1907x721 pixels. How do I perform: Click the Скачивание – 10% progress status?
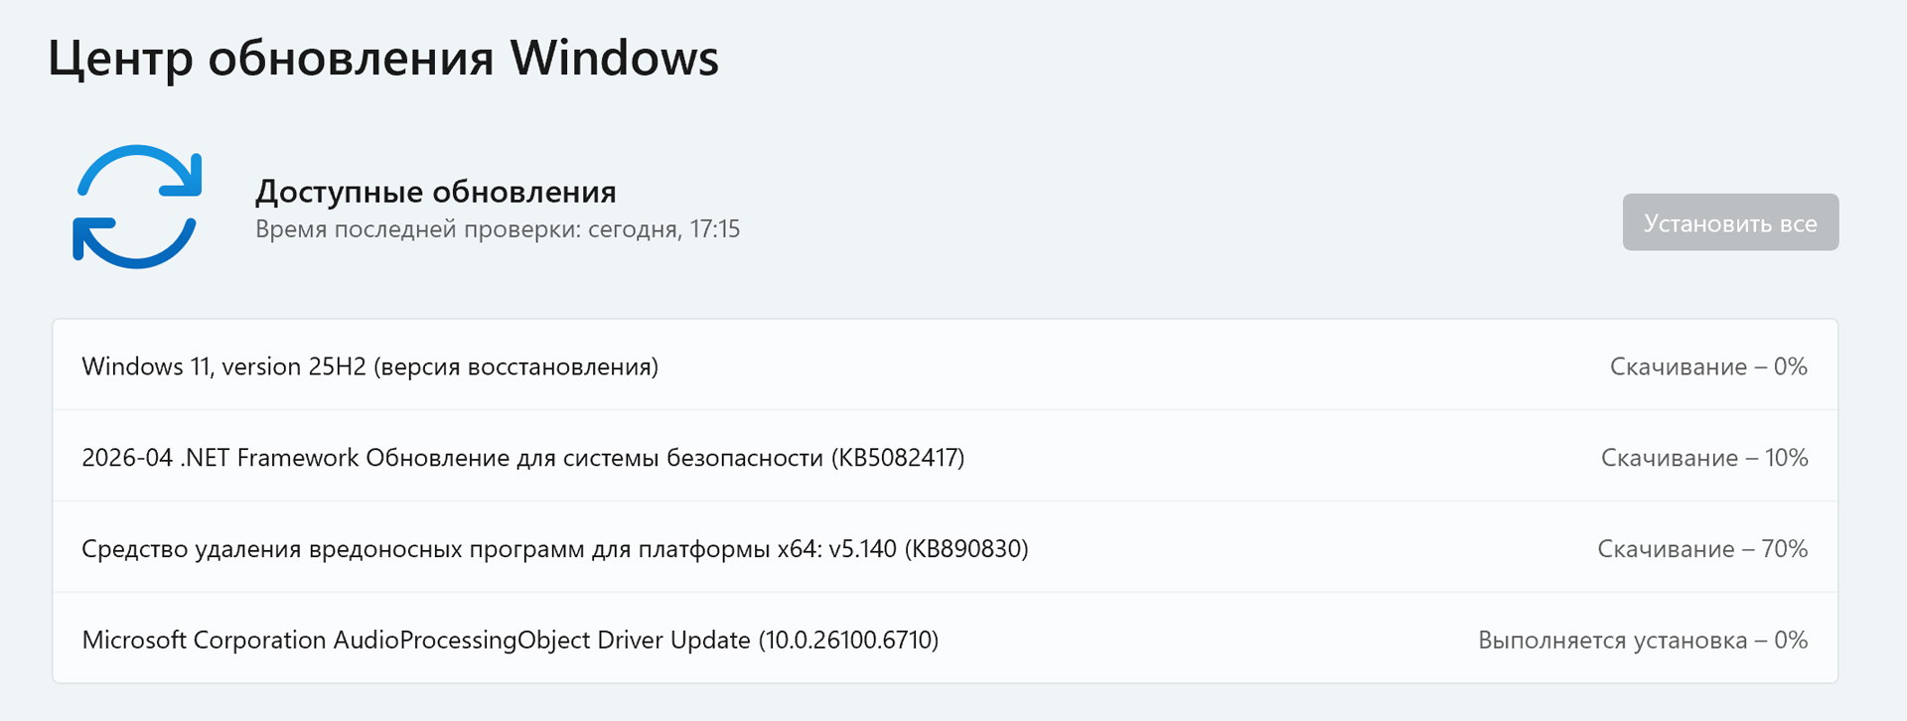pyautogui.click(x=1703, y=458)
